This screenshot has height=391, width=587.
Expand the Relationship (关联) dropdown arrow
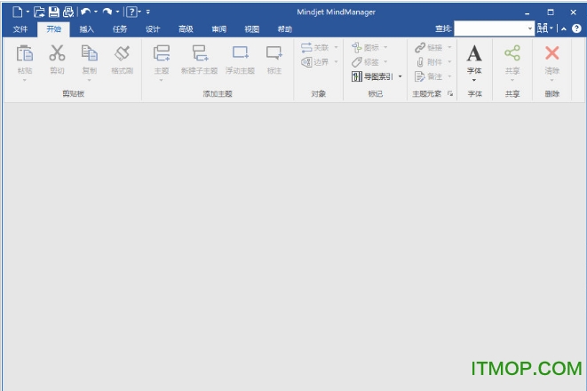(336, 47)
